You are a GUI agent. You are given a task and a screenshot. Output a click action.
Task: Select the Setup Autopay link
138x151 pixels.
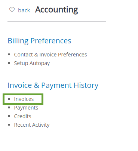[32, 63]
